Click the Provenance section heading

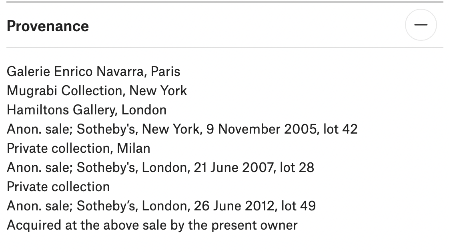(48, 26)
